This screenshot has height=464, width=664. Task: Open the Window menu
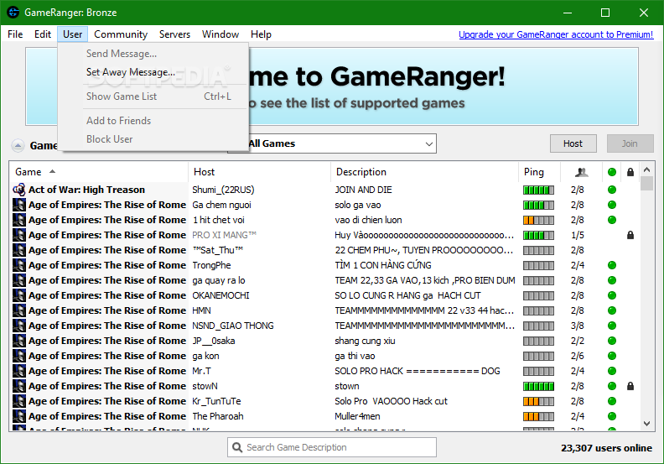(x=220, y=34)
